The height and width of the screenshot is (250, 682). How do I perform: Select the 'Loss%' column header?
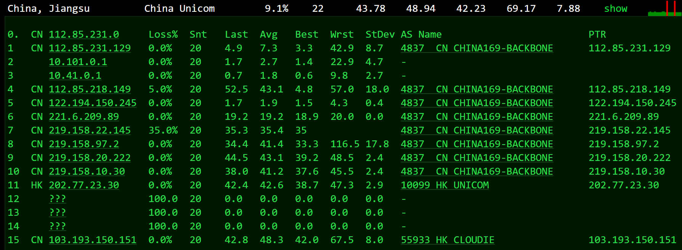click(163, 35)
